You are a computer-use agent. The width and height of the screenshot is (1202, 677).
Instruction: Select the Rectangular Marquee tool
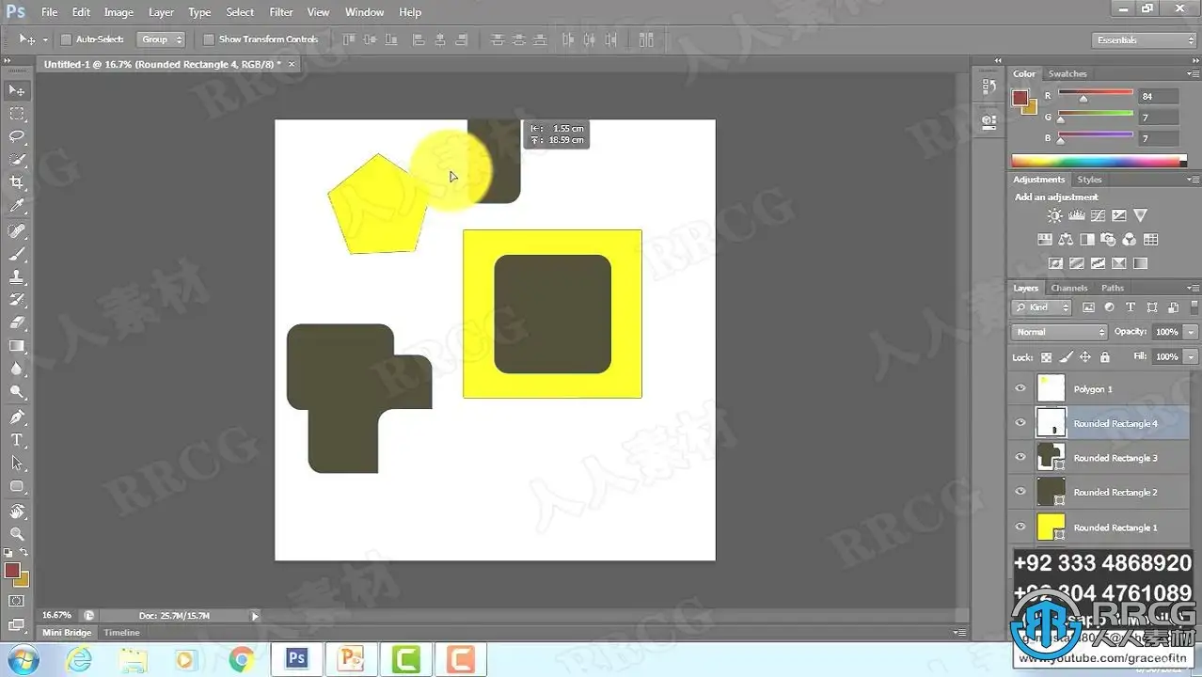click(x=17, y=114)
